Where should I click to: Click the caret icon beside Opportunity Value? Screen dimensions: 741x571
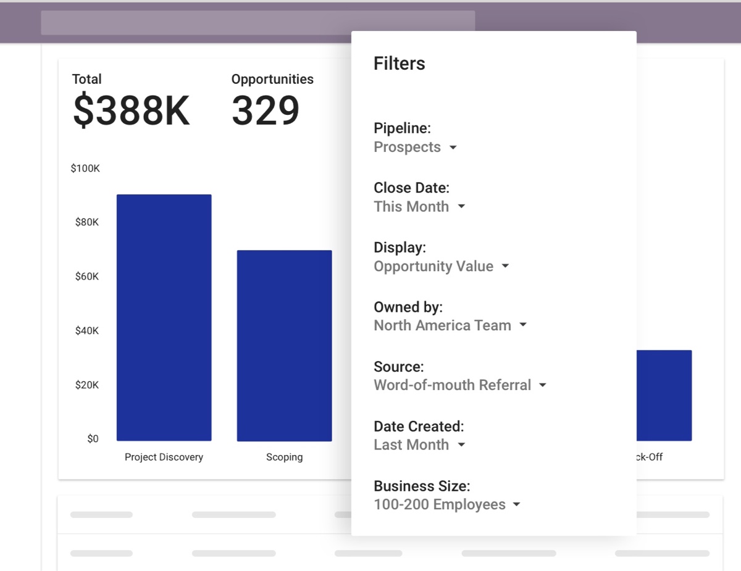click(x=505, y=267)
